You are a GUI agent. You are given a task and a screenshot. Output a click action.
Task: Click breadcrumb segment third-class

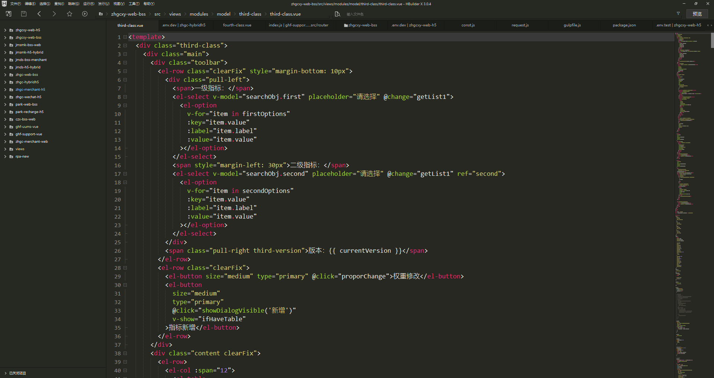(250, 14)
